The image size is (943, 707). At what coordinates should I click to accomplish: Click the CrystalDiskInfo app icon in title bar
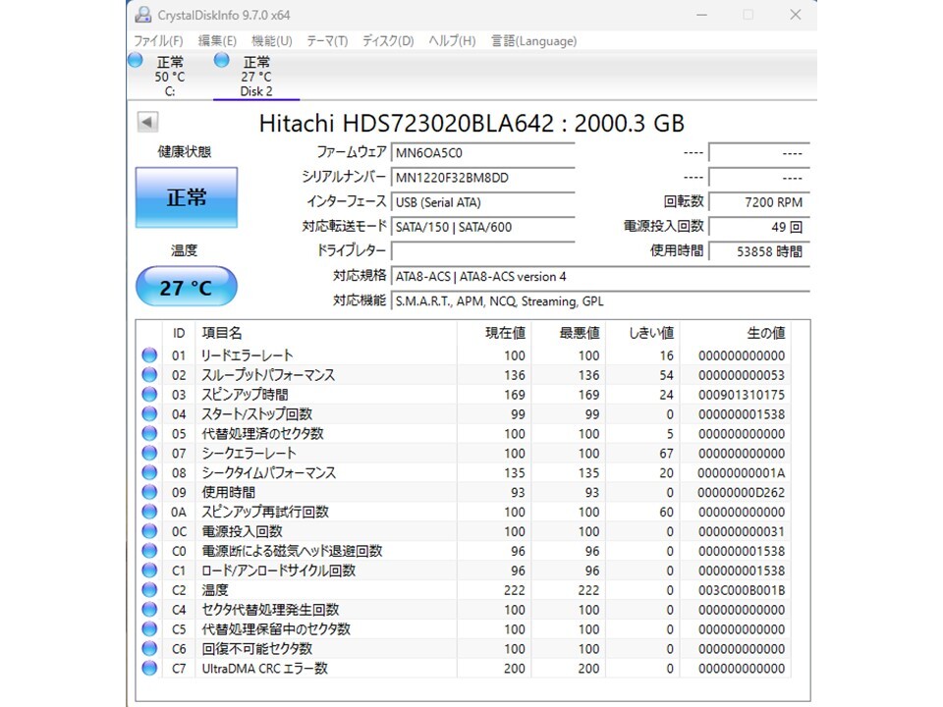(x=143, y=15)
